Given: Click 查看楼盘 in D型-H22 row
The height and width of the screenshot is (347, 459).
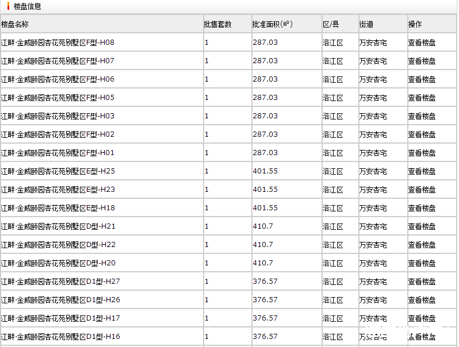Looking at the screenshot, I should (x=422, y=245).
